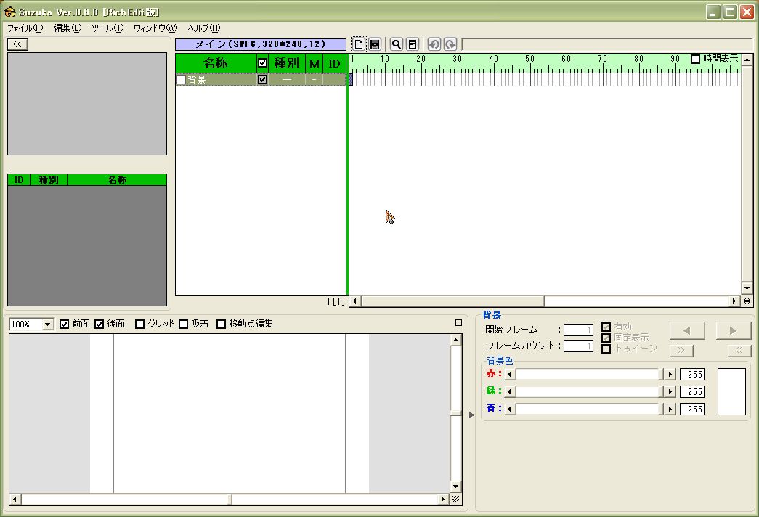
Task: Click the redo arrow toolbar icon
Action: 450,44
